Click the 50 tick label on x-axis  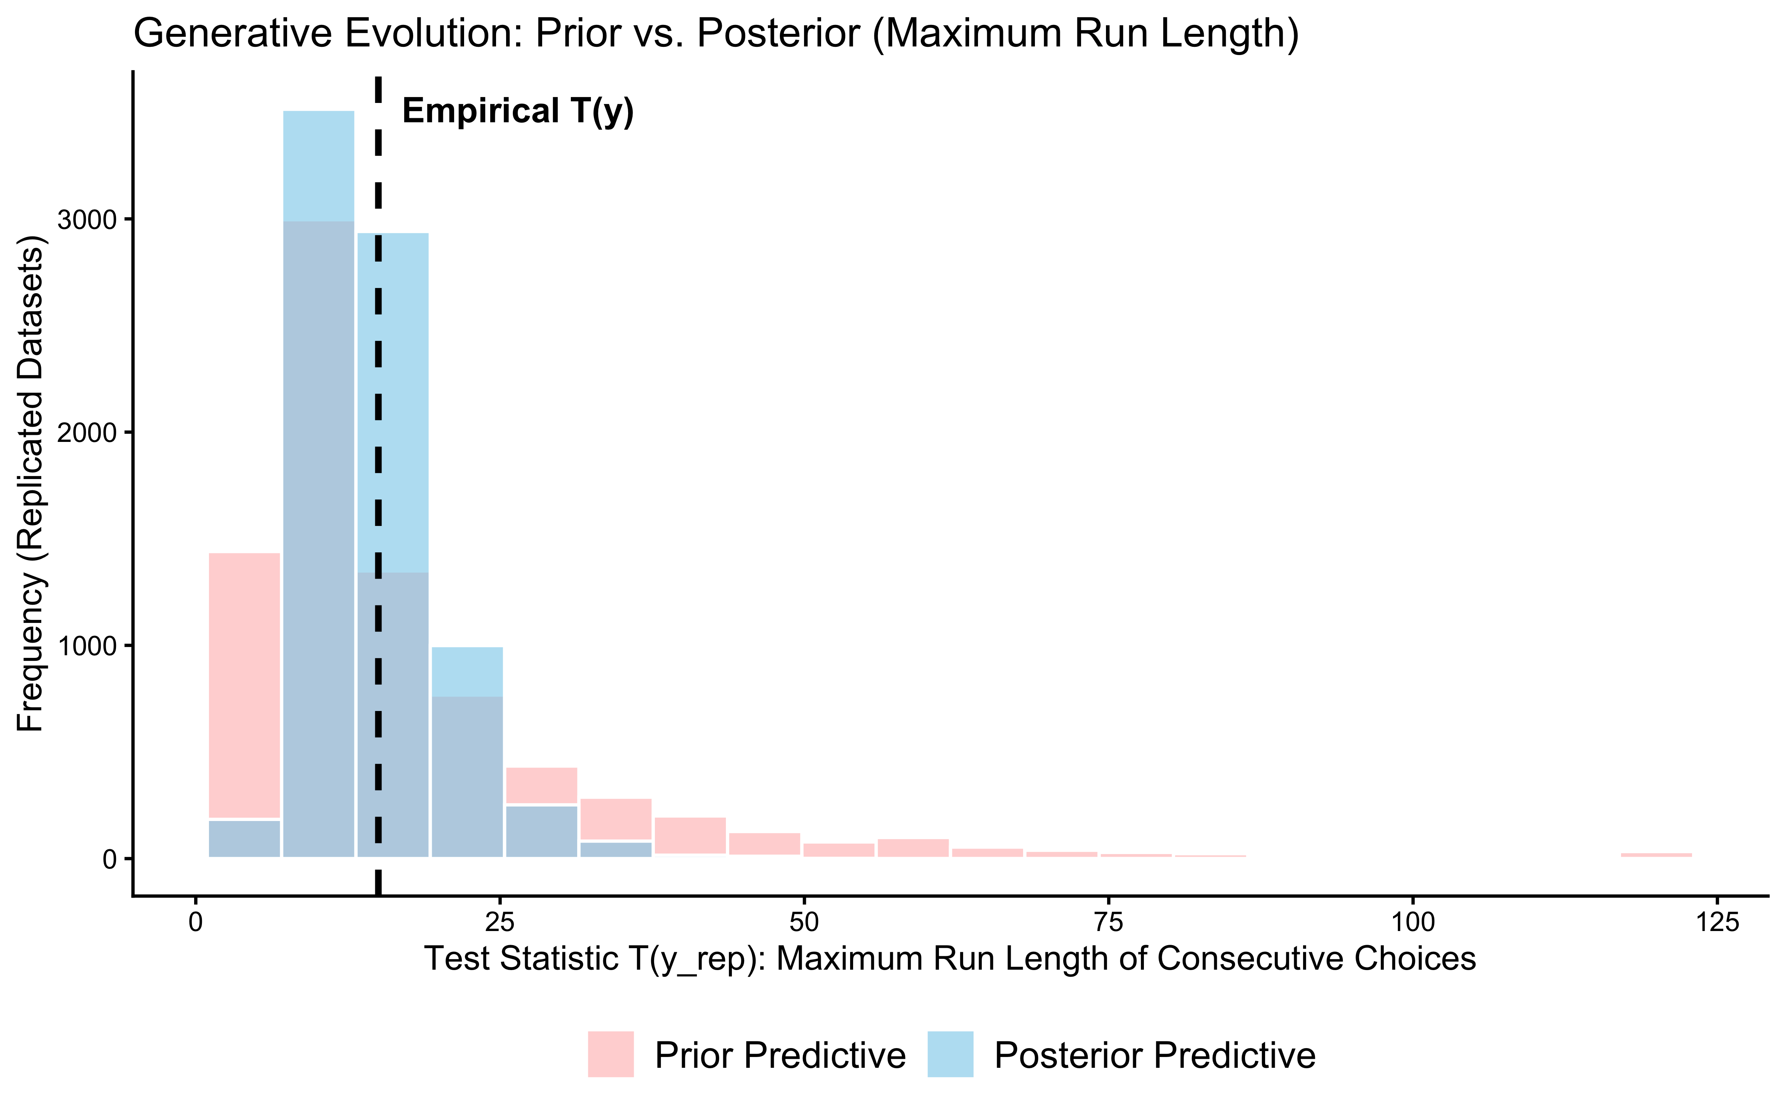click(804, 922)
